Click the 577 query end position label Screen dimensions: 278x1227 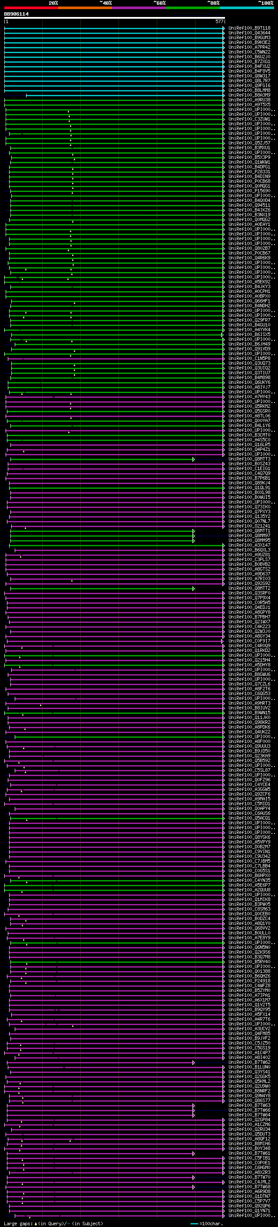click(x=219, y=21)
